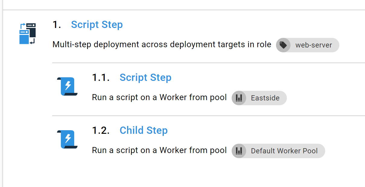
Task: Click the step number '1.2.'
Action: [x=101, y=130]
